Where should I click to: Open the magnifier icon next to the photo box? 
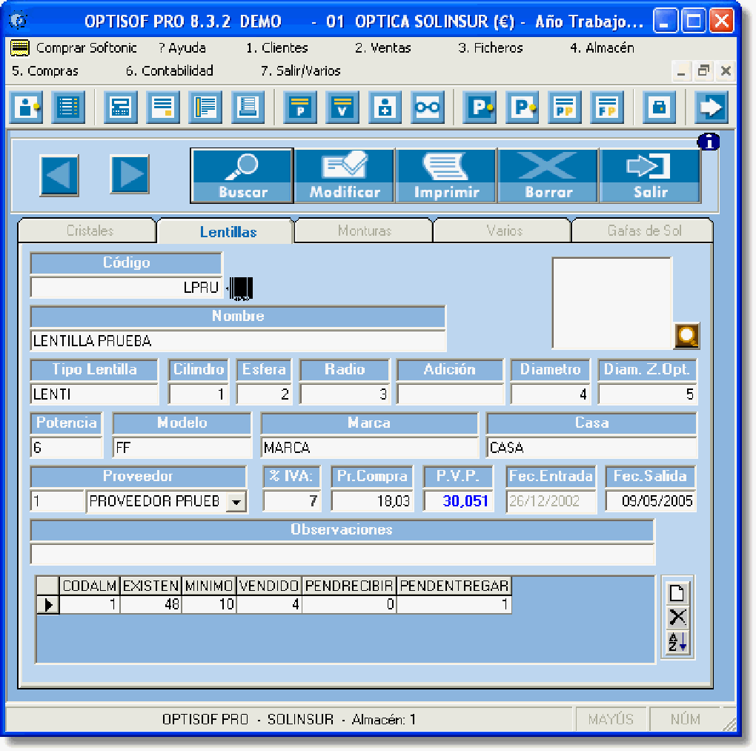[686, 335]
